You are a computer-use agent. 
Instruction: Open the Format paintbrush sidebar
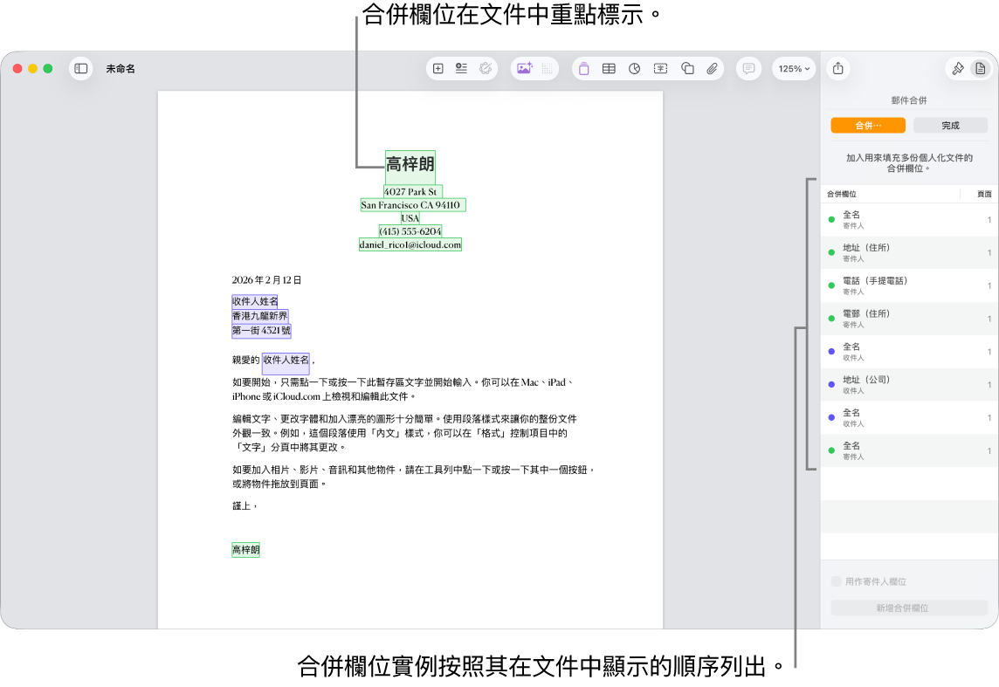[958, 69]
